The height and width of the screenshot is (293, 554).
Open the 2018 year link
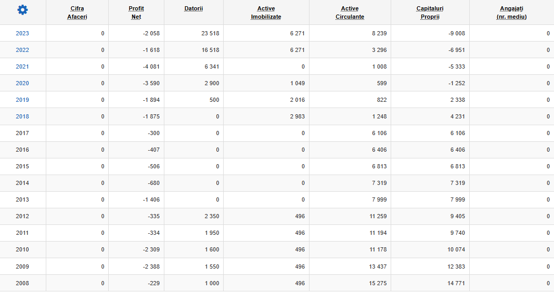22,116
